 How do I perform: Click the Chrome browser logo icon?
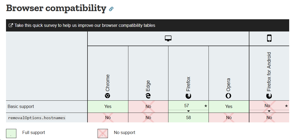click(107, 96)
